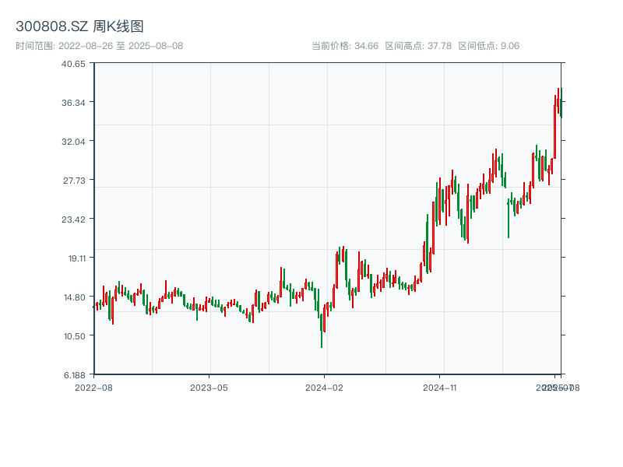Select the 2024-02 x-axis date label
Image resolution: width=623 pixels, height=467 pixels.
(324, 387)
